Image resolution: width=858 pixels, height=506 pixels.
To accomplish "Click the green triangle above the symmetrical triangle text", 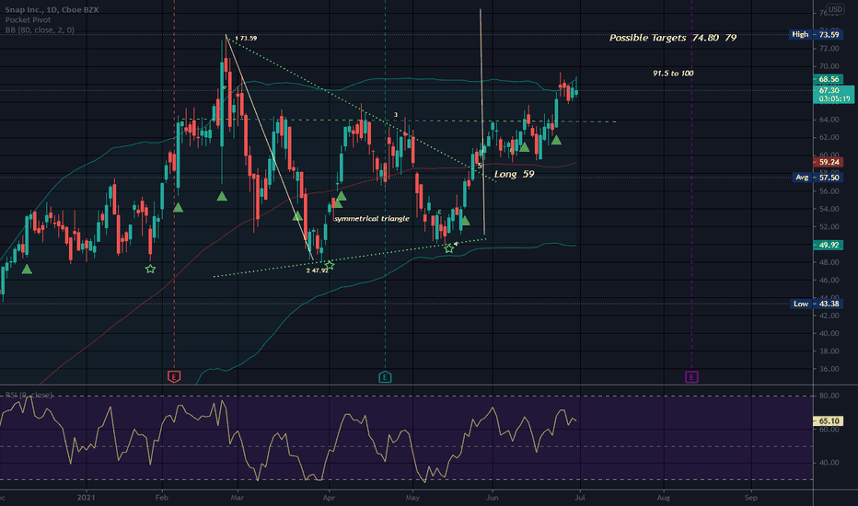I will click(x=339, y=202).
